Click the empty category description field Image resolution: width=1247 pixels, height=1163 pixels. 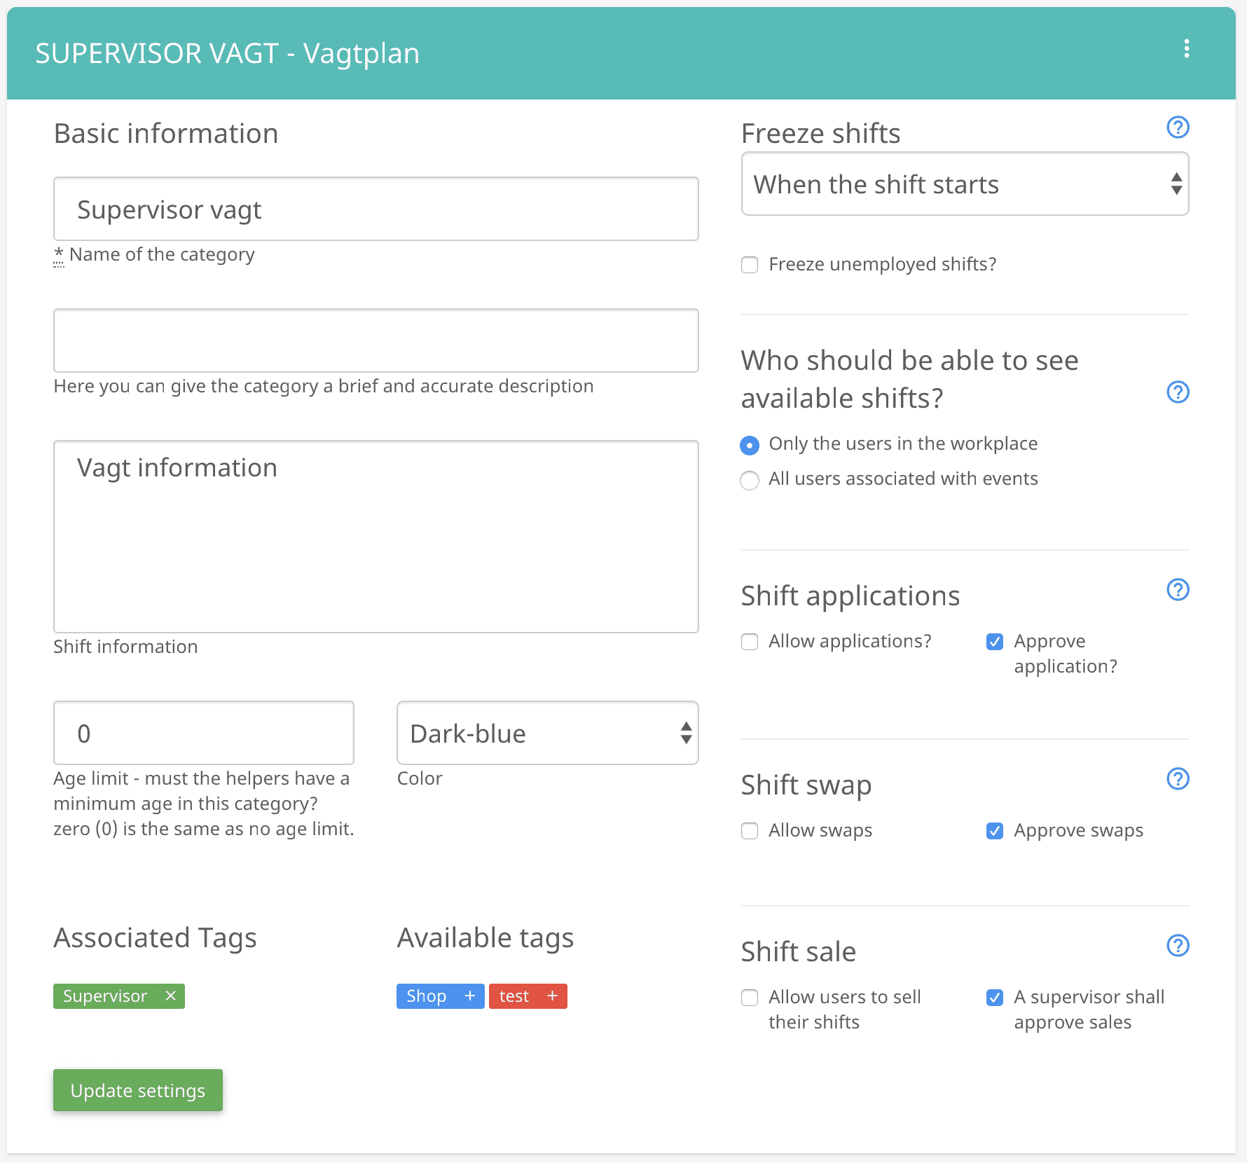tap(376, 340)
